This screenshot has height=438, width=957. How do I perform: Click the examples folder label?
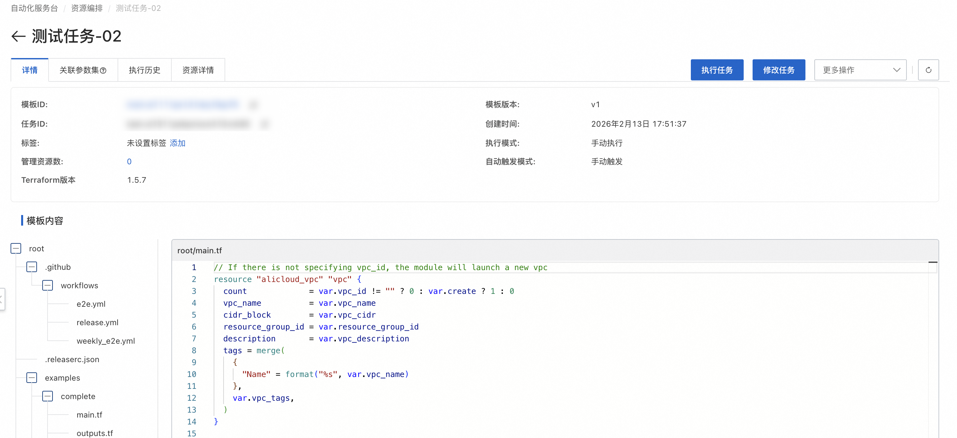coord(62,378)
